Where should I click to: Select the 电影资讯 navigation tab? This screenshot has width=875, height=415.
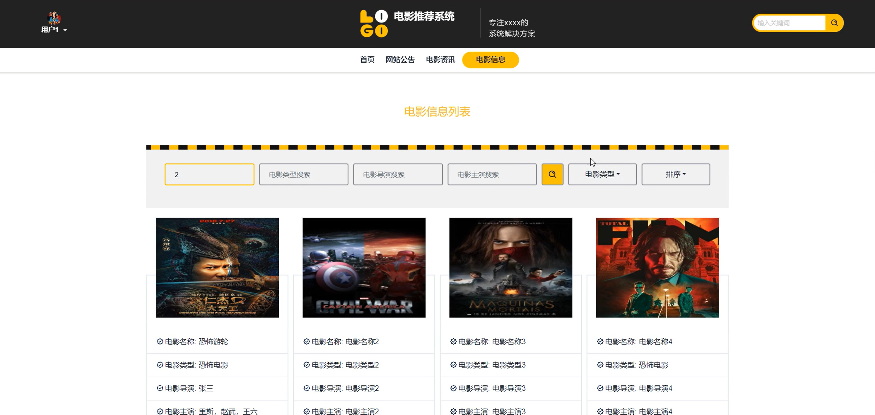(x=440, y=60)
